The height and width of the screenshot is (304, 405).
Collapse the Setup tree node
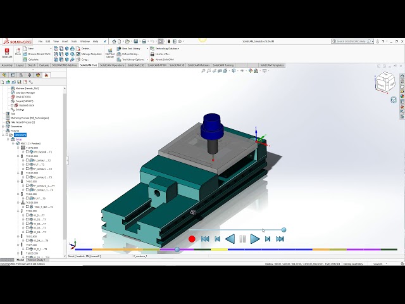coord(8,139)
